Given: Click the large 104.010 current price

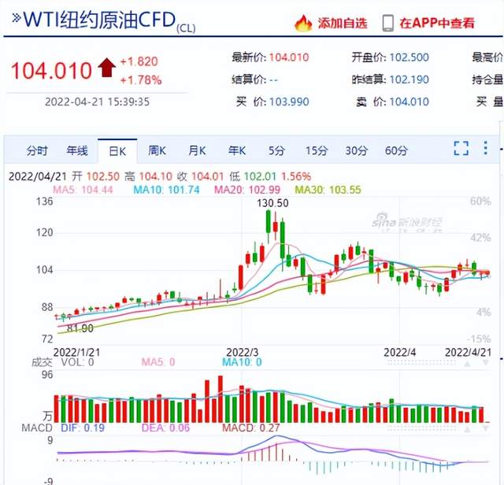Looking at the screenshot, I should (51, 70).
